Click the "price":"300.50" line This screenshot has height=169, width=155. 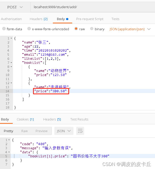pyautogui.click(x=50, y=91)
